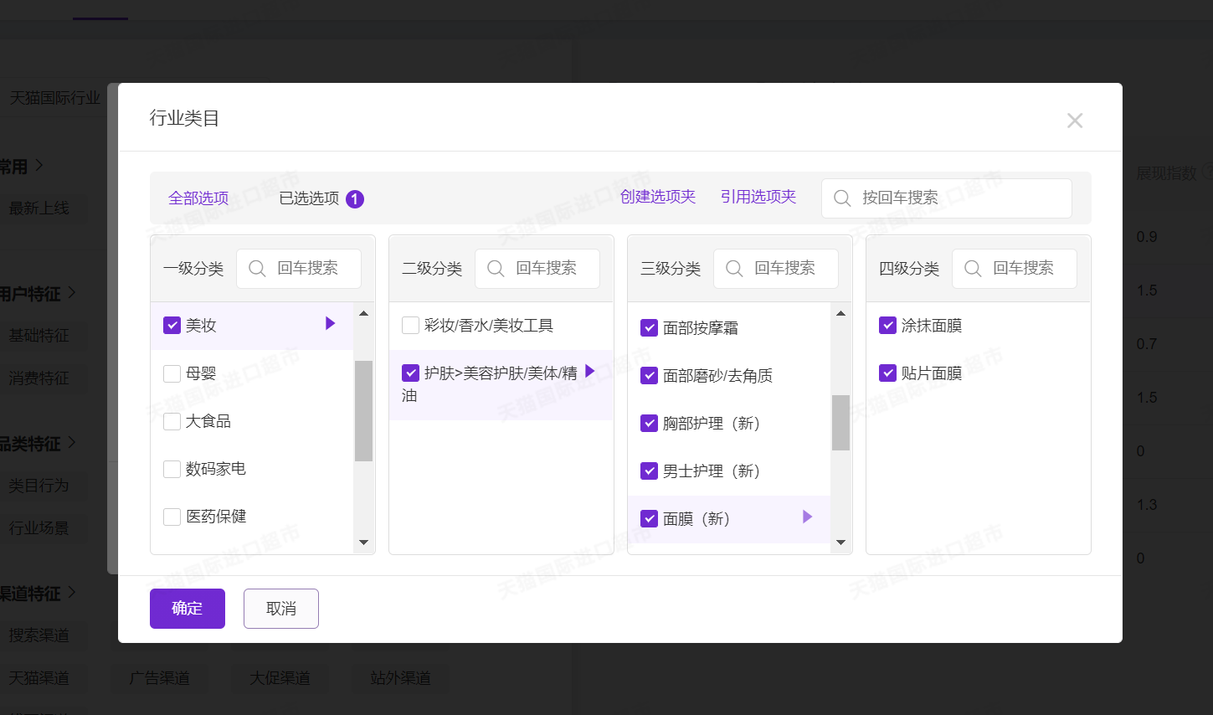Uncheck 男士护理（新） checkbox
Image resolution: width=1213 pixels, height=715 pixels.
point(649,471)
